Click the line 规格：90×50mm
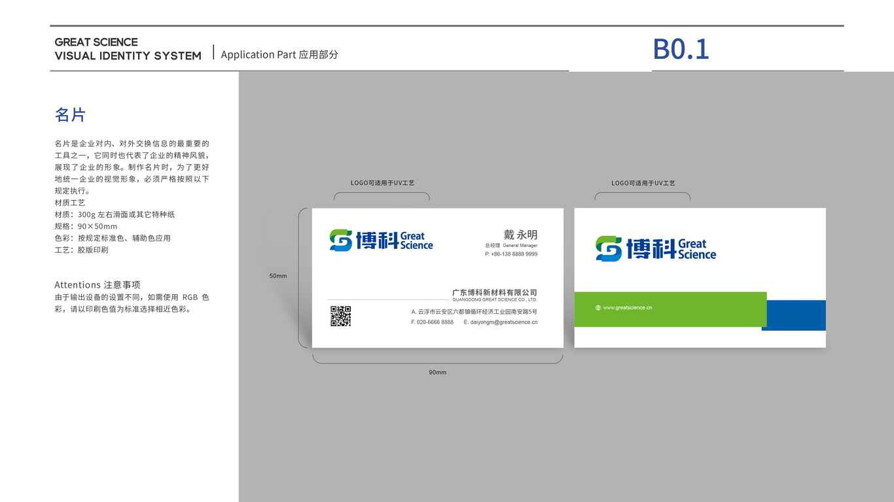 point(86,226)
